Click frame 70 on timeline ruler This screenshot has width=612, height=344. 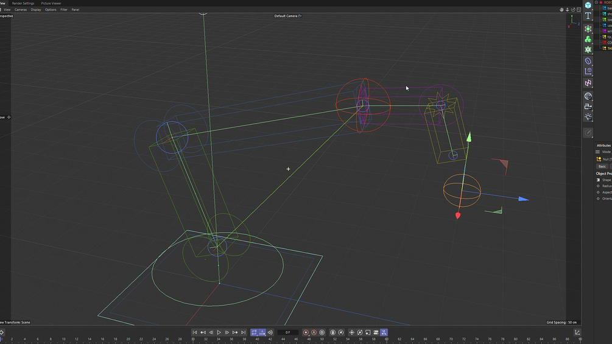click(451, 339)
